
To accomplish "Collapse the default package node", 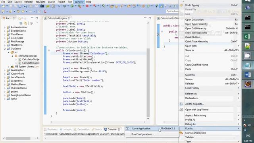I will click(12, 56).
